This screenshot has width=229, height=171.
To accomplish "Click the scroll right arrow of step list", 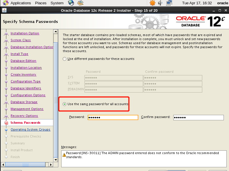I will [x=51, y=165].
